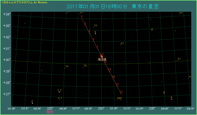Click star number 70
This screenshot has width=197, height=115.
(x=83, y=67)
